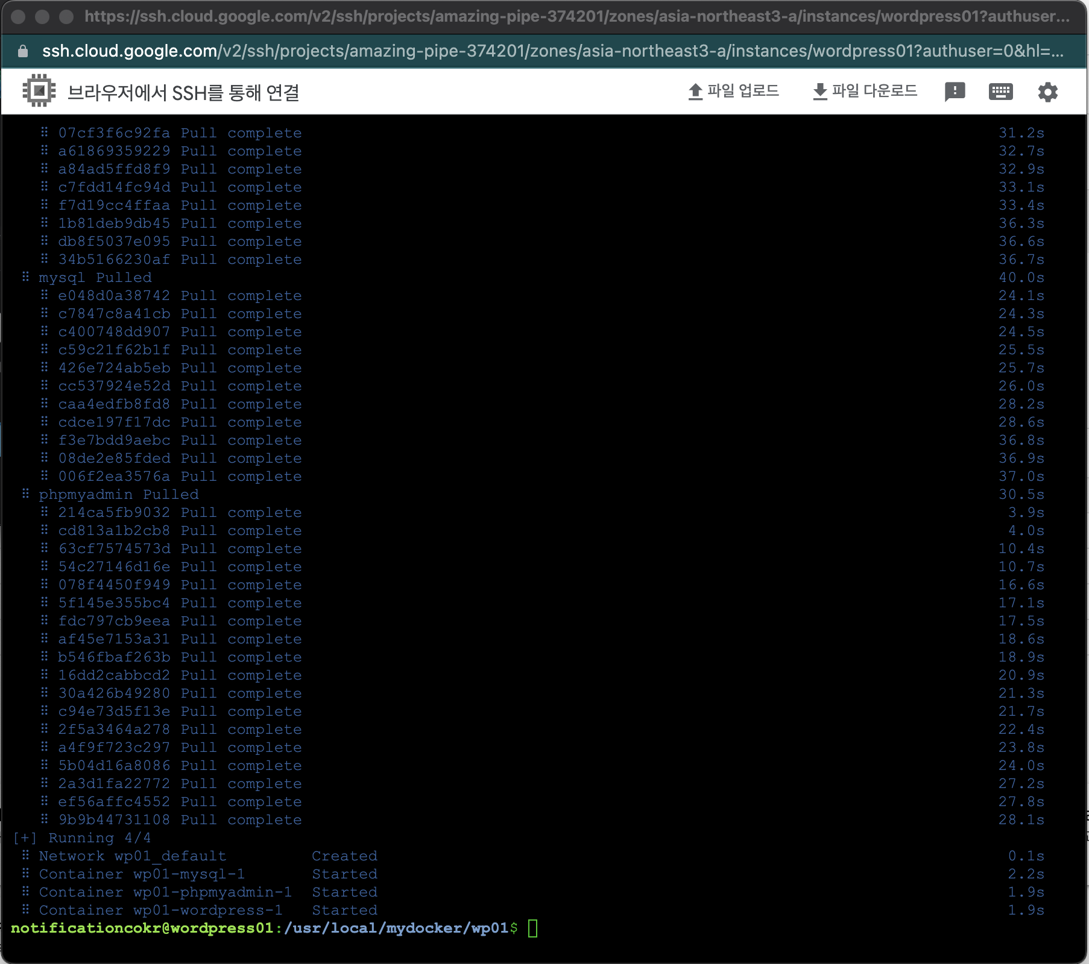This screenshot has width=1089, height=964.
Task: Click the window maximize button
Action: [66, 16]
